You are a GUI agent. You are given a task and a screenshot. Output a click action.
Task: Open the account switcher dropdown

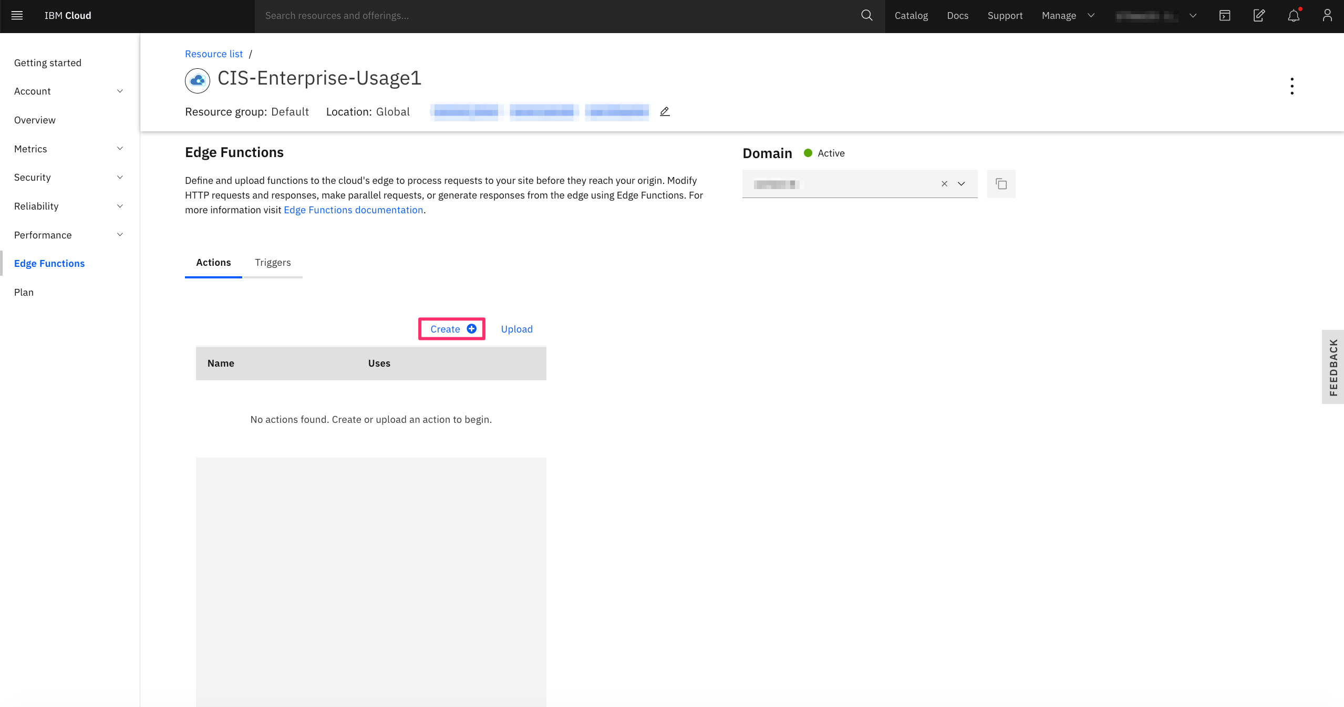tap(1156, 15)
